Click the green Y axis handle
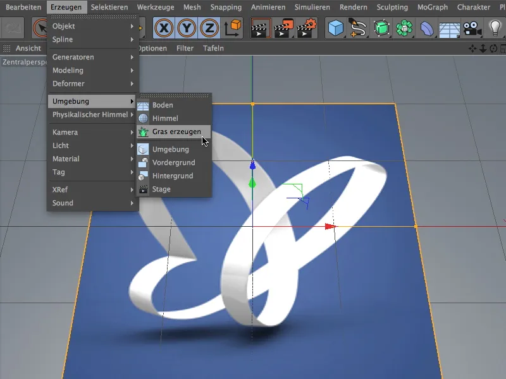Screen dimensions: 506x379 (x=252, y=184)
